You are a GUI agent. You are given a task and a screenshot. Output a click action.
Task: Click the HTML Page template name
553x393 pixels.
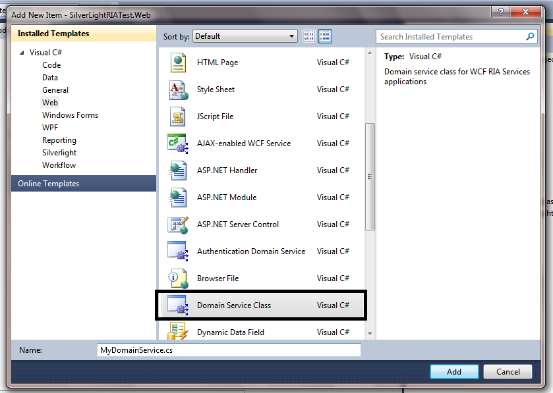[x=218, y=63]
